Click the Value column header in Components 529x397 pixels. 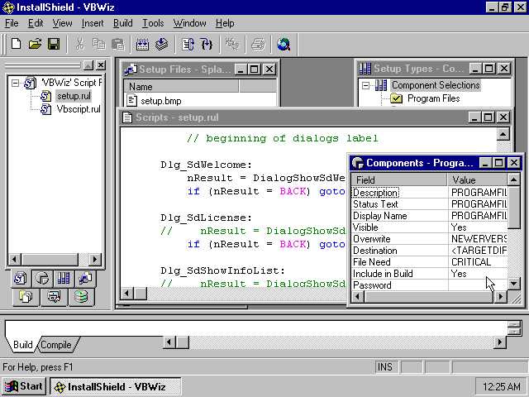478,180
